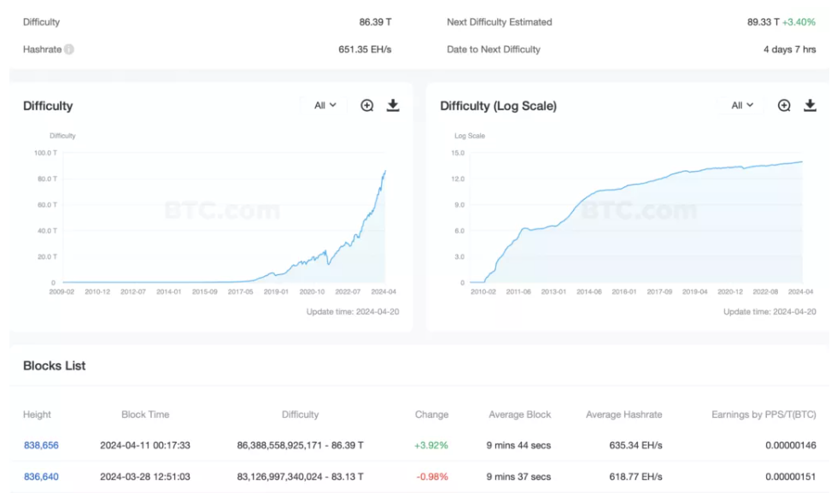The image size is (831, 493).
Task: Click the 2024-04 label on the Difficulty chart axis
Action: 384,291
